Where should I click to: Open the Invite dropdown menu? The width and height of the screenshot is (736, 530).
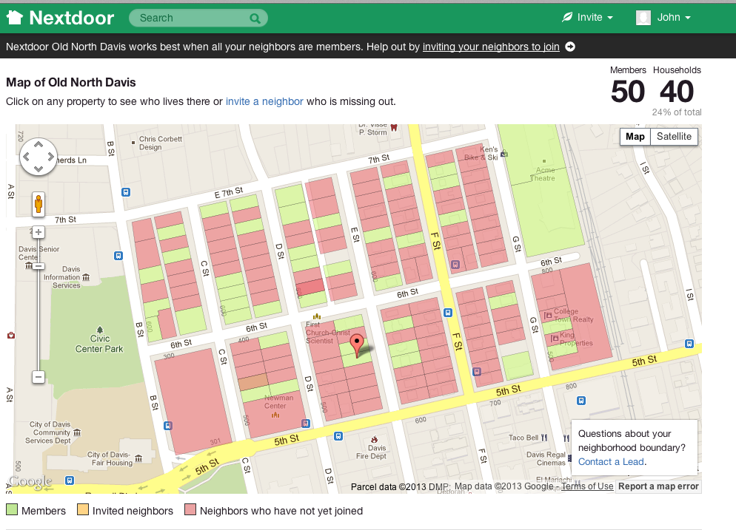(x=587, y=17)
